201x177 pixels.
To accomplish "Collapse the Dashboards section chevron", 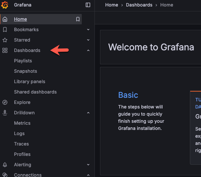I will 88,50.
